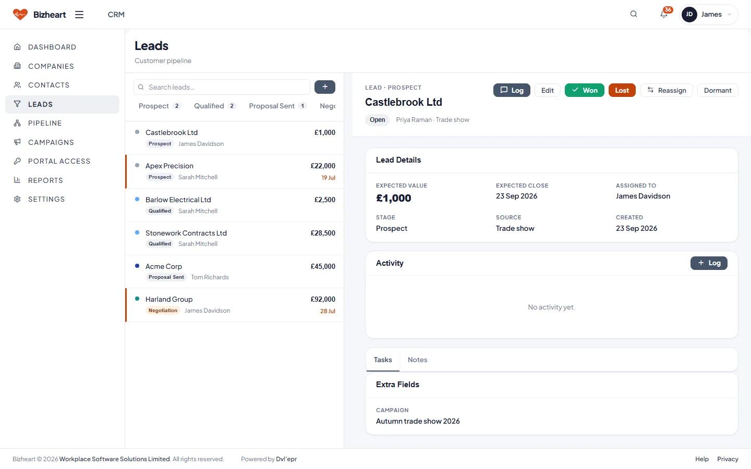Select the Castlebrook Ltd lead row

235,138
